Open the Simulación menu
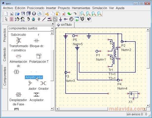152x118 pixels. pos(99,8)
